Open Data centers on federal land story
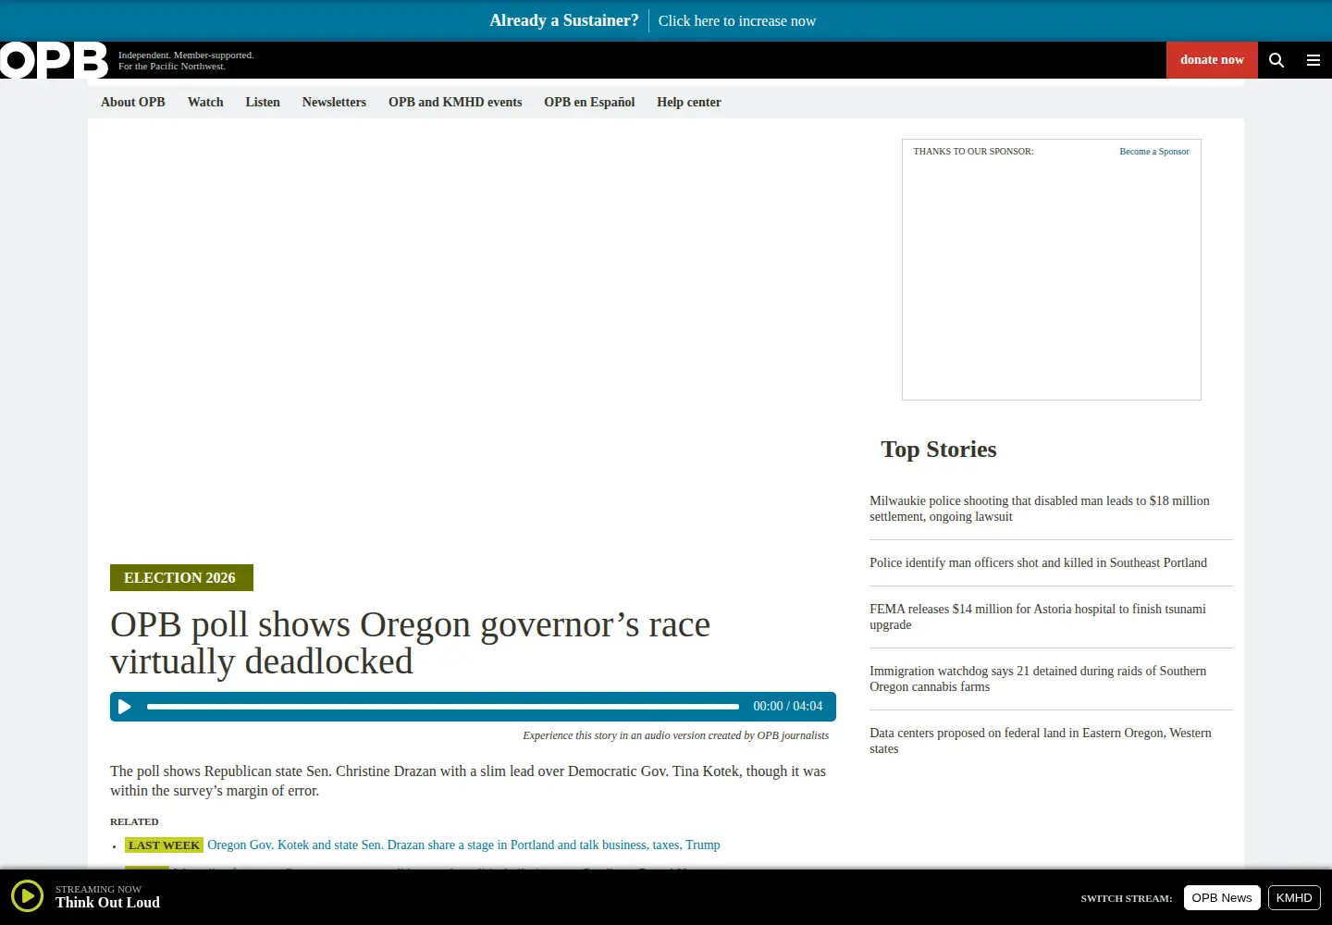Viewport: 1332px width, 925px height. coord(1041,741)
